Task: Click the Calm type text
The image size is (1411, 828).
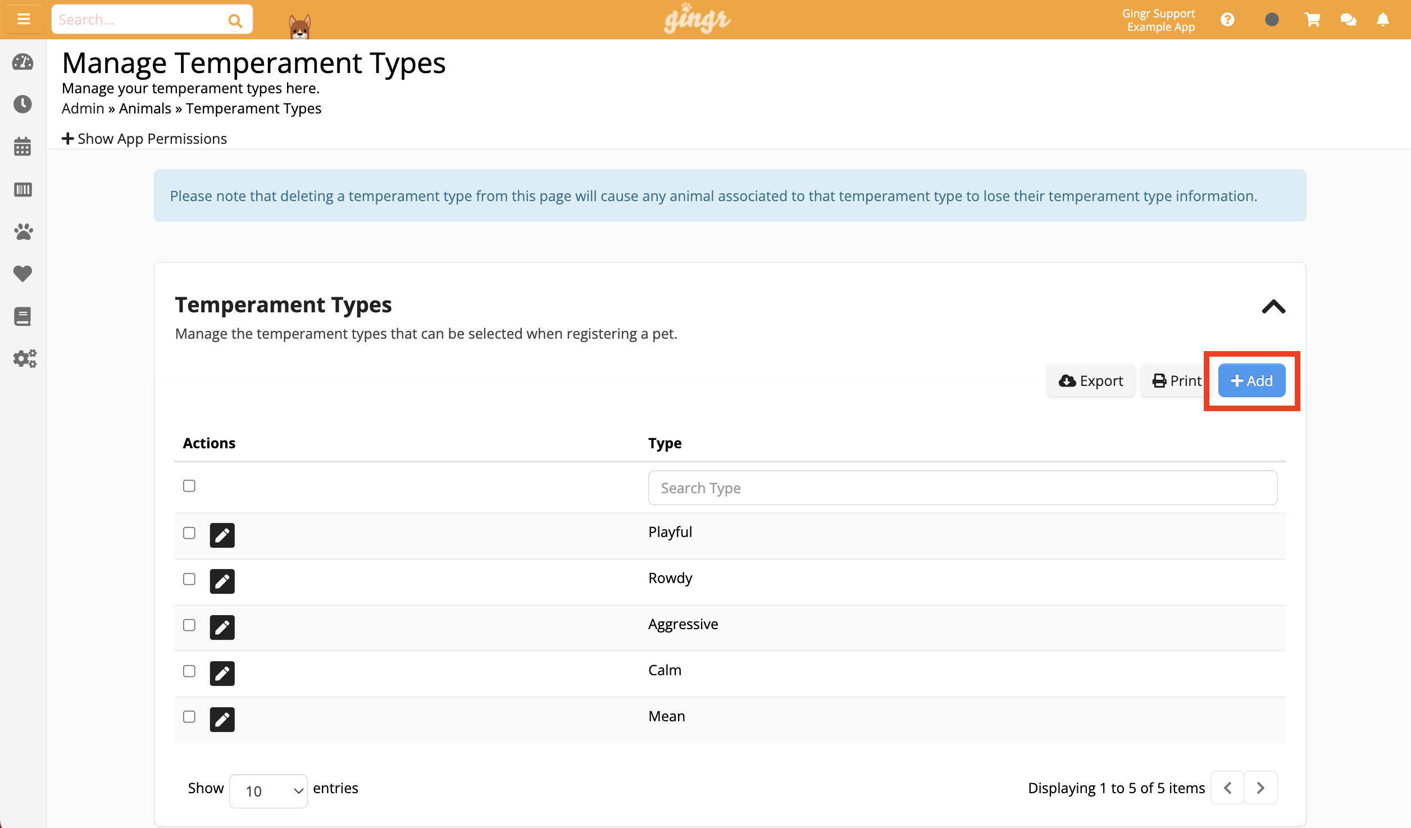Action: [664, 670]
